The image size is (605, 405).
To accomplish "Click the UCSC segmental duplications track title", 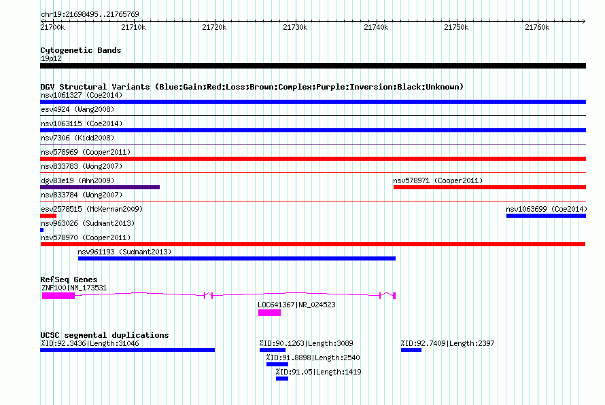I will (105, 335).
